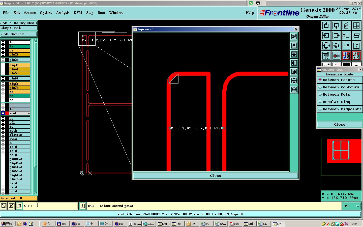The height and width of the screenshot is (227, 363).
Task: Click the Popview pan left icon
Action: [x=294, y=63]
